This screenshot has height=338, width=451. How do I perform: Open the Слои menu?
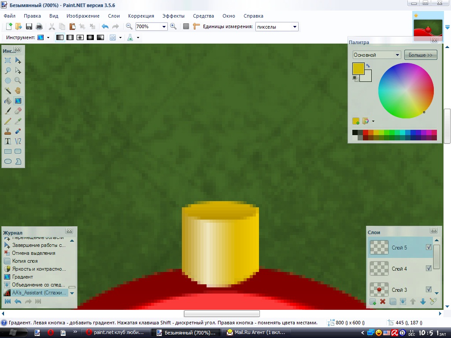point(114,16)
